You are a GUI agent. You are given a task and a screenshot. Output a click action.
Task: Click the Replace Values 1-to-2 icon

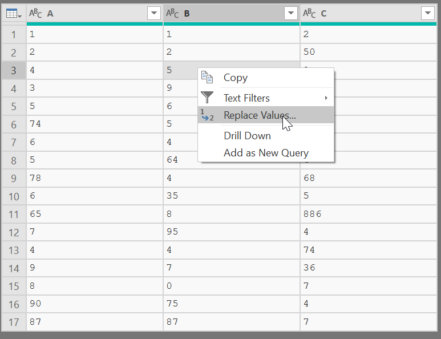[207, 115]
